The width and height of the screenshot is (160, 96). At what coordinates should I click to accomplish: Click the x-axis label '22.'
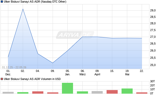coord(142,71)
